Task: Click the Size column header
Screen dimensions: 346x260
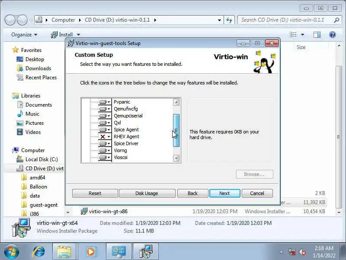Action: (301, 47)
